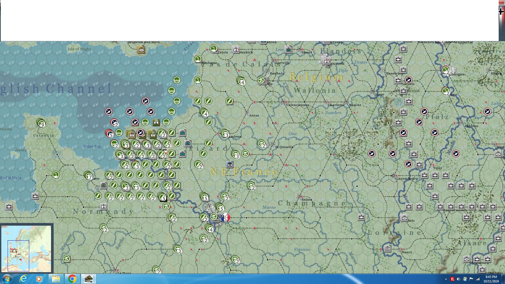505x284 pixels.
Task: Open the red Bitdefender tray icon
Action: [452, 279]
